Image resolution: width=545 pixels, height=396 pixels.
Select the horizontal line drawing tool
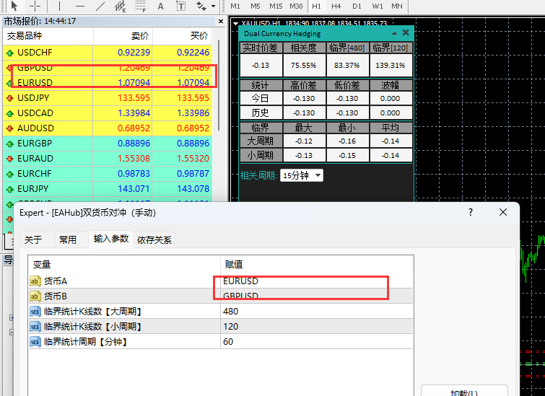(80, 6)
